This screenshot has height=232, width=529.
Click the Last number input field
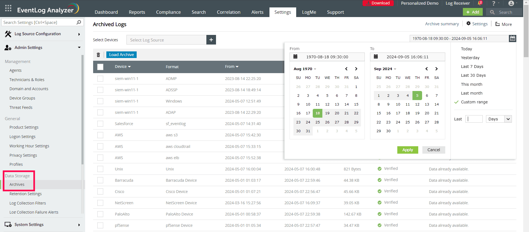click(474, 119)
